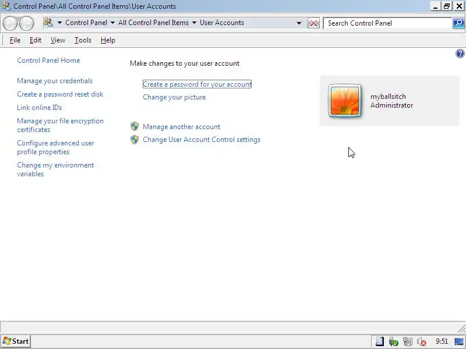Click the All Control Panel Items breadcrumb
Image resolution: width=466 pixels, height=349 pixels.
pyautogui.click(x=153, y=23)
